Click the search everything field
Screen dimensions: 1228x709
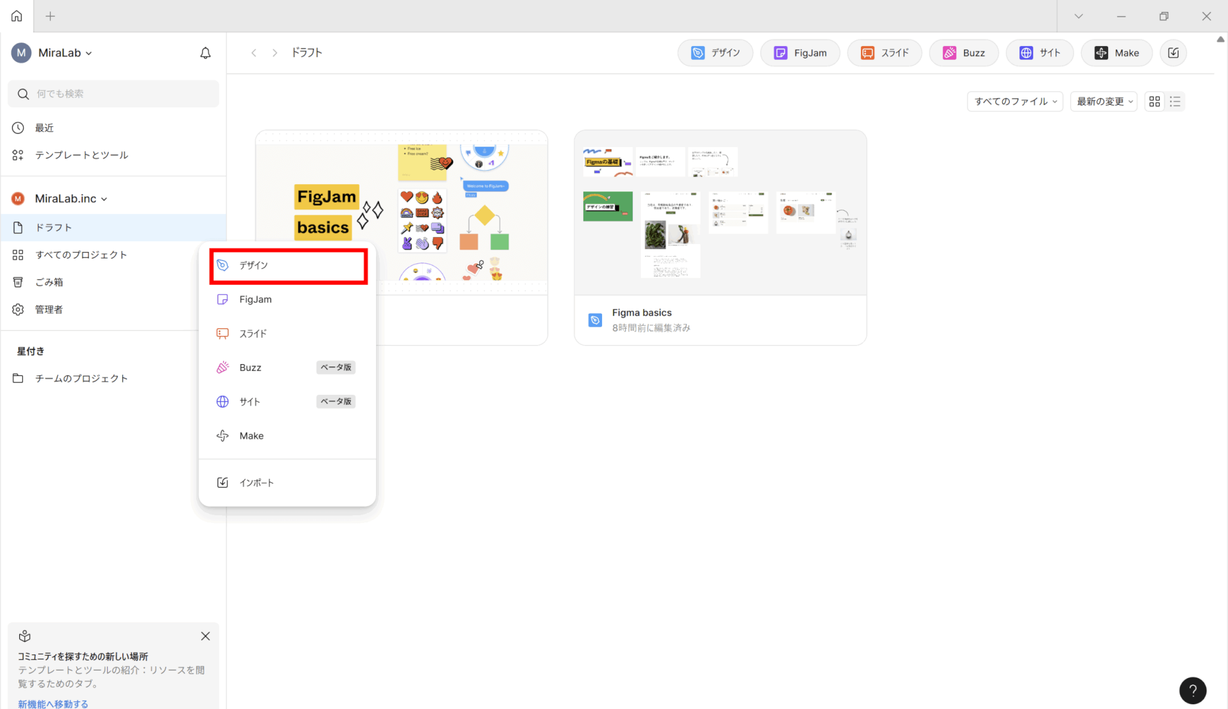[x=113, y=94]
